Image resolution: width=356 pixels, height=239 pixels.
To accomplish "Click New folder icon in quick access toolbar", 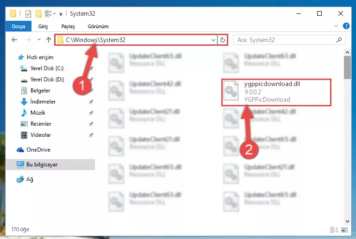I will pyautogui.click(x=38, y=14).
